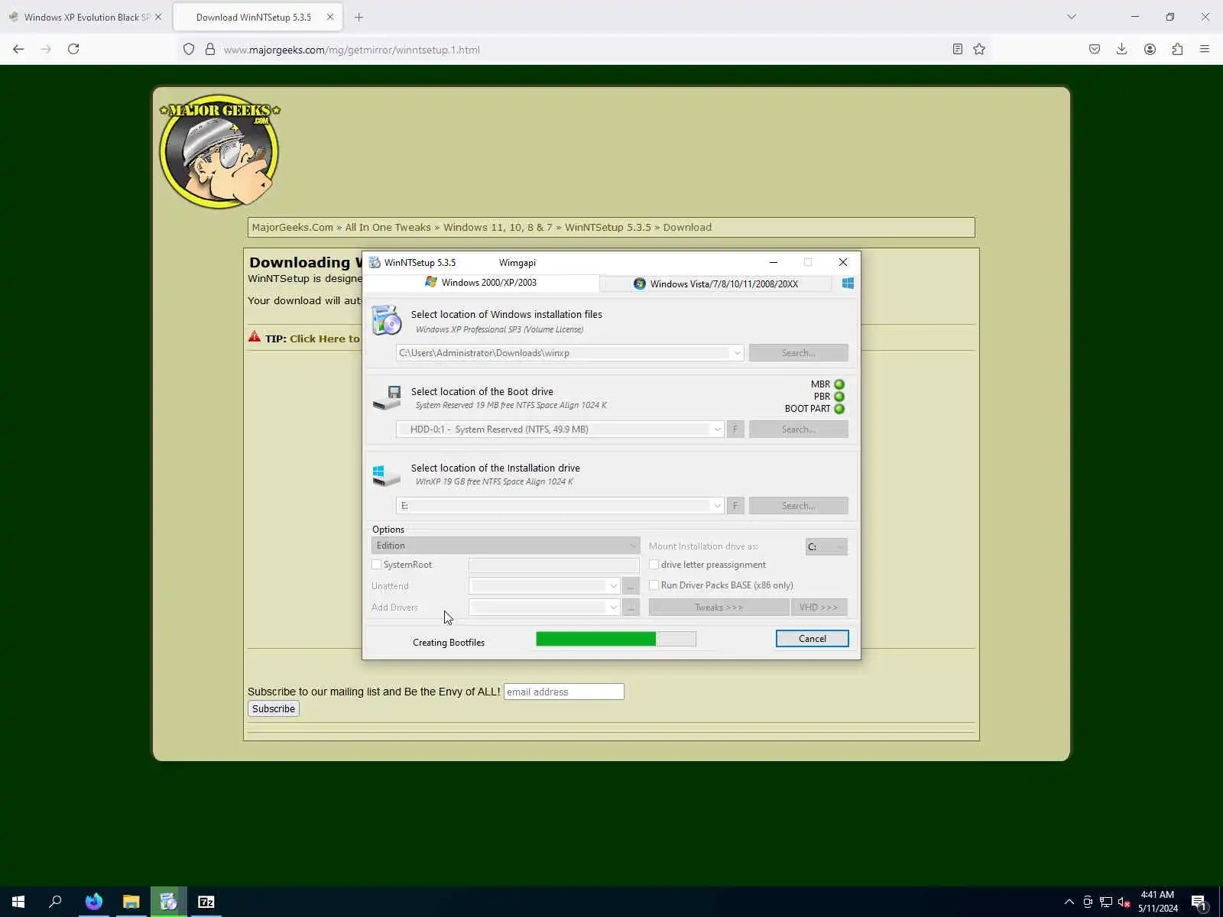Click the site security padlock icon

210,49
